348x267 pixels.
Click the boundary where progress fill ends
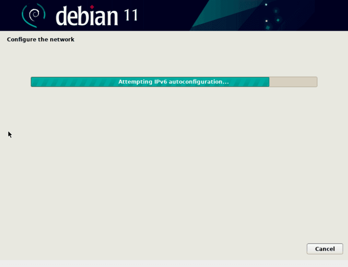269,82
